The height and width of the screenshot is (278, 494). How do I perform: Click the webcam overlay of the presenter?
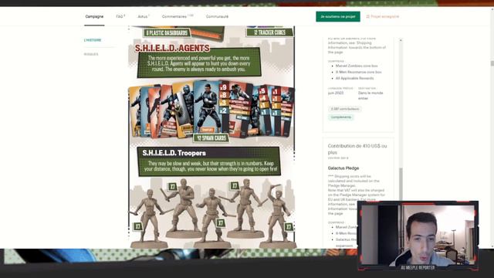point(418,236)
